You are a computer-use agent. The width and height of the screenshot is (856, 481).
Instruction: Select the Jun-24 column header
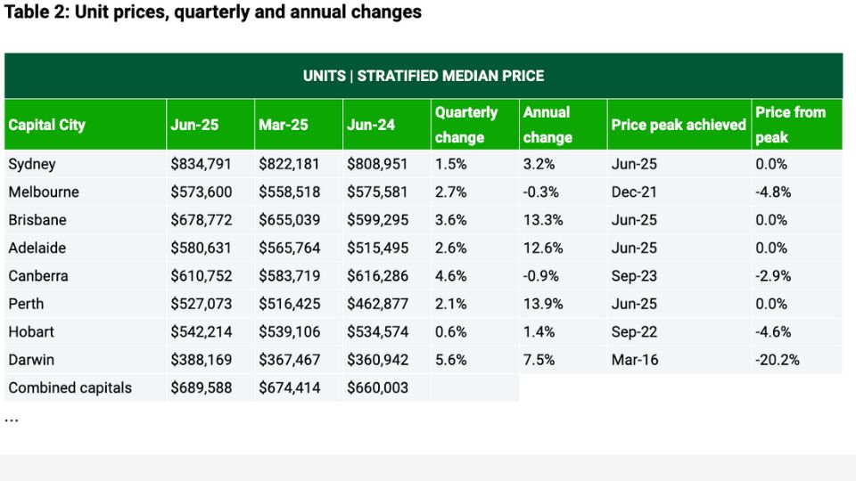[371, 125]
